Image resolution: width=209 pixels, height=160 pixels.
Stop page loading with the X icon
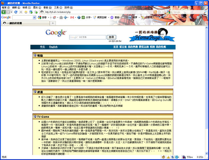21,12
